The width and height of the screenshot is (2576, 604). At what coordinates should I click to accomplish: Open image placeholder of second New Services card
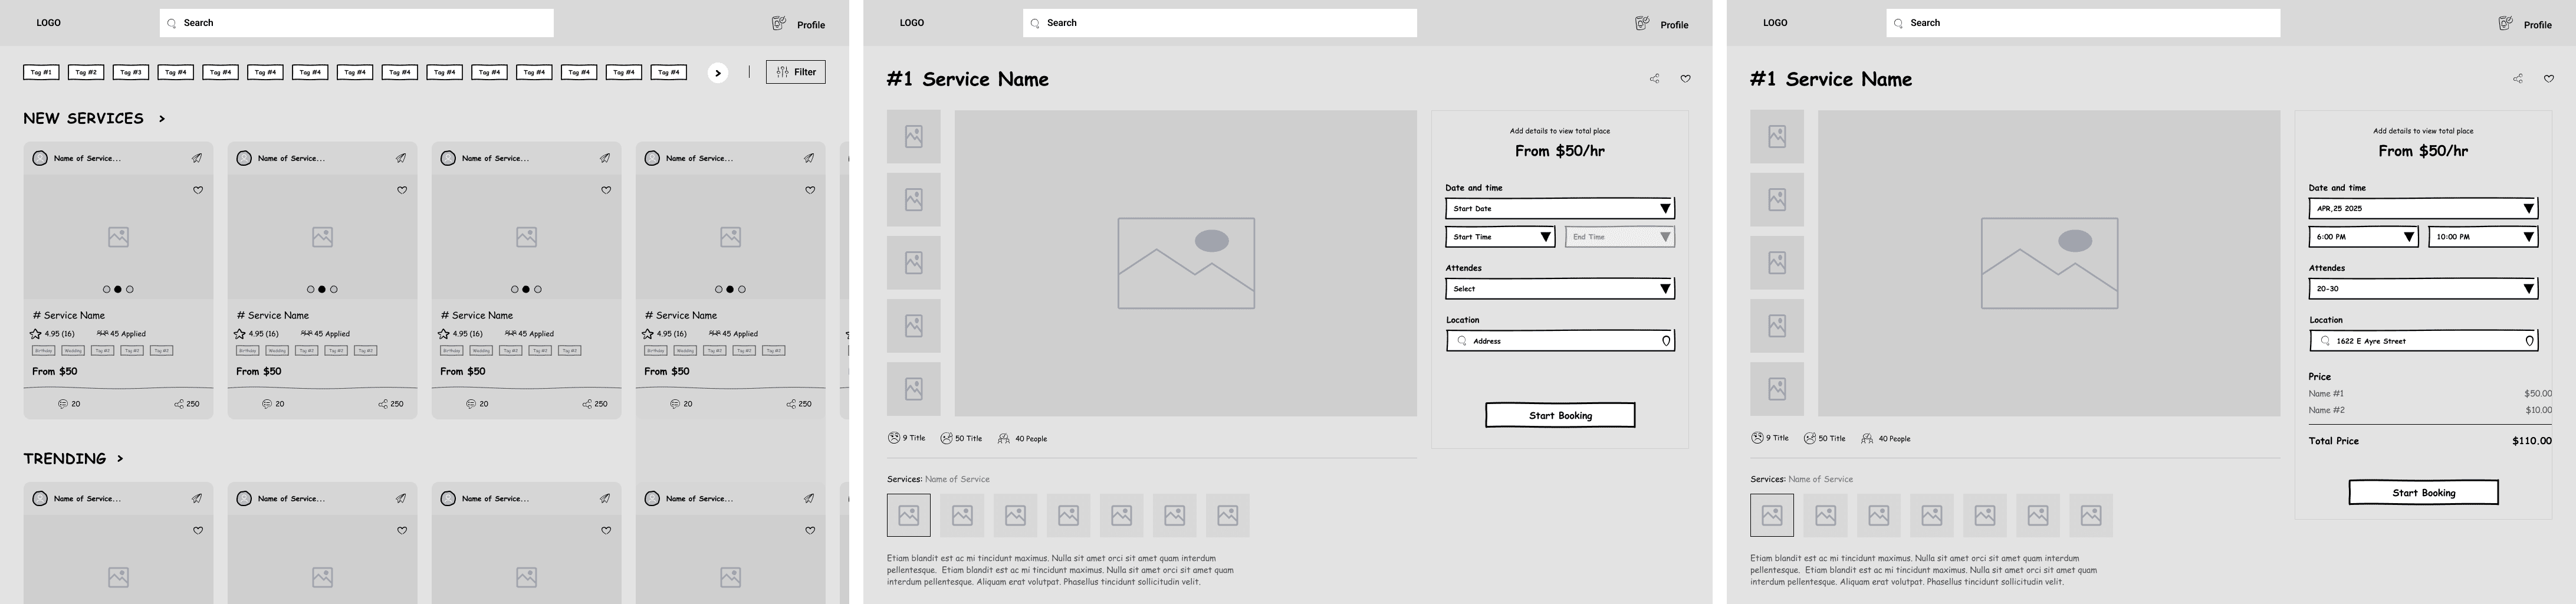322,237
